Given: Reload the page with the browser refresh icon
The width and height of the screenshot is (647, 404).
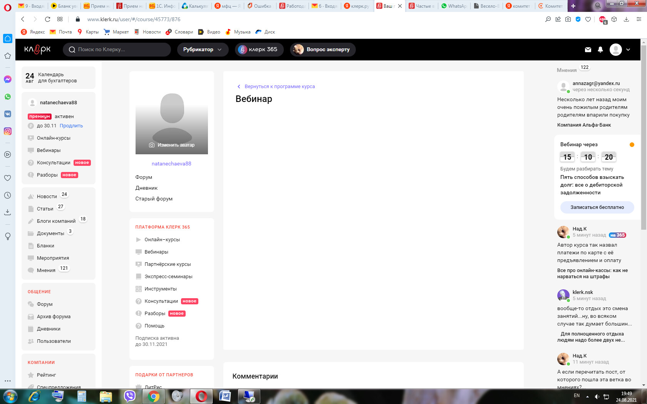Looking at the screenshot, I should tap(47, 19).
